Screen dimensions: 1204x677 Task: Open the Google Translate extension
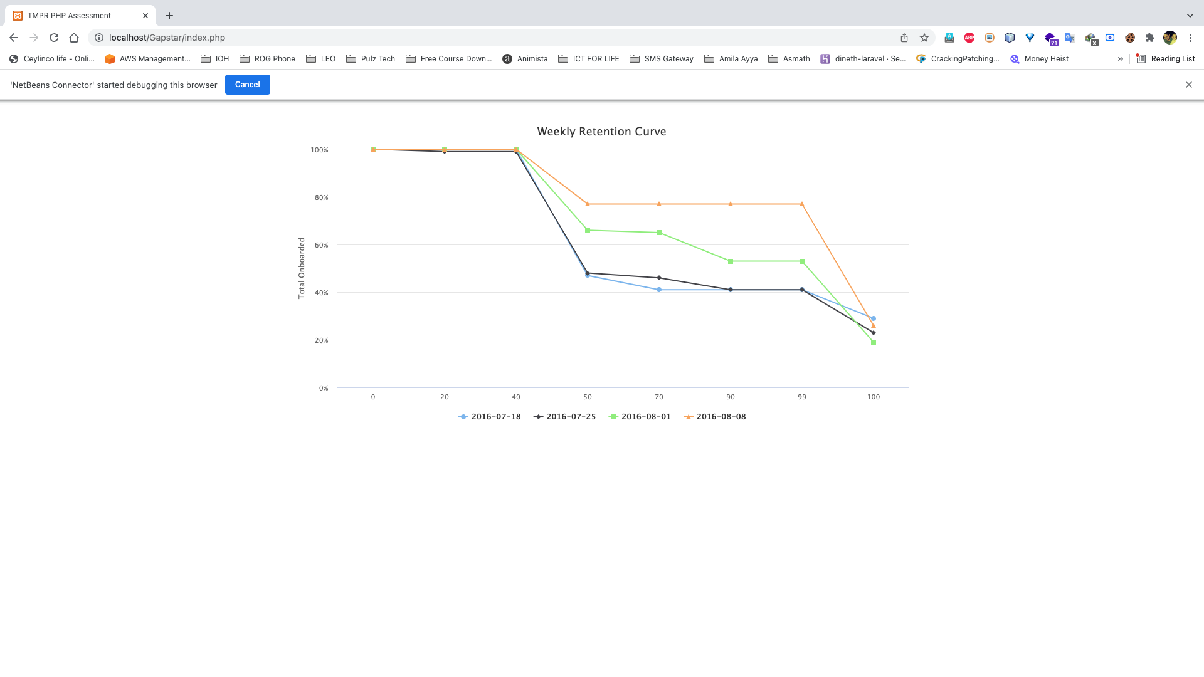(x=1070, y=38)
